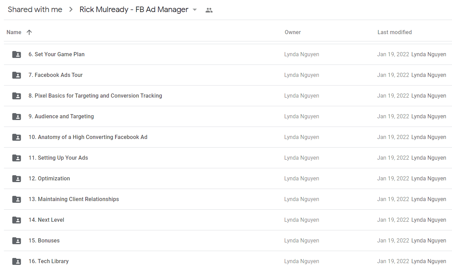Screen dimensions: 452x269
Task: Click folder icon of 13. Maintaining Client Relationships
Action: coord(17,199)
